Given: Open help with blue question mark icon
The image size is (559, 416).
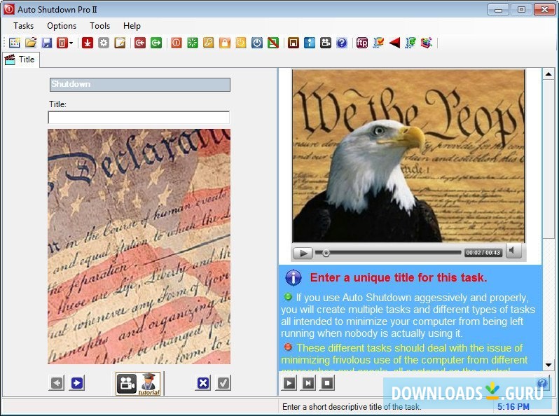Looking at the screenshot, I should [x=342, y=43].
